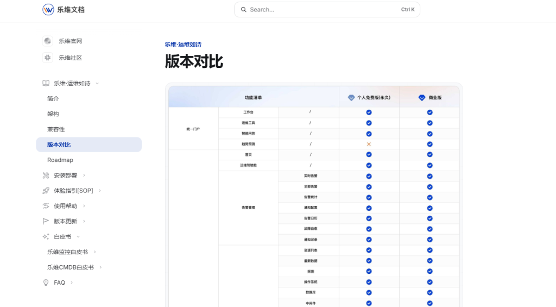Screen dimensions: 556x307
Task: Expand the 乐维CMDB白皮书 chevron
Action: (100, 267)
